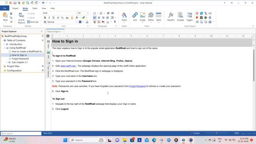Open the Find & Replace tool
The width and height of the screenshot is (256, 144).
coord(21,18)
